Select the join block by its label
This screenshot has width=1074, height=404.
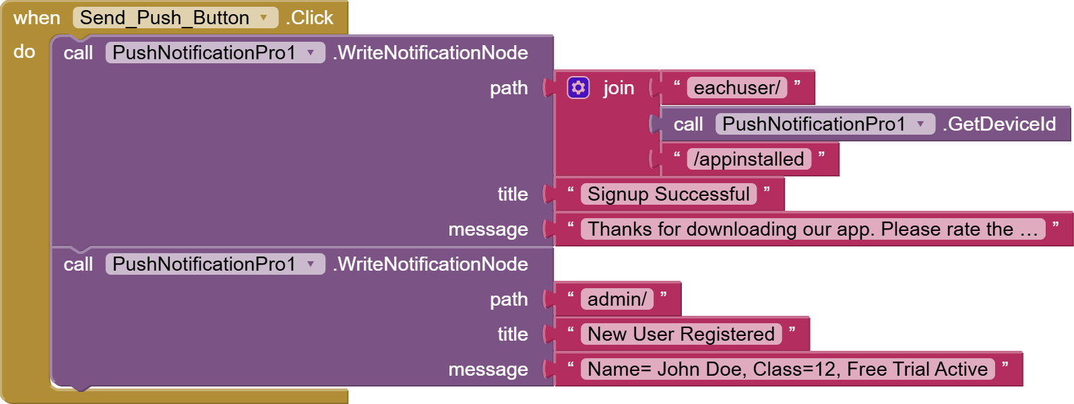point(619,88)
